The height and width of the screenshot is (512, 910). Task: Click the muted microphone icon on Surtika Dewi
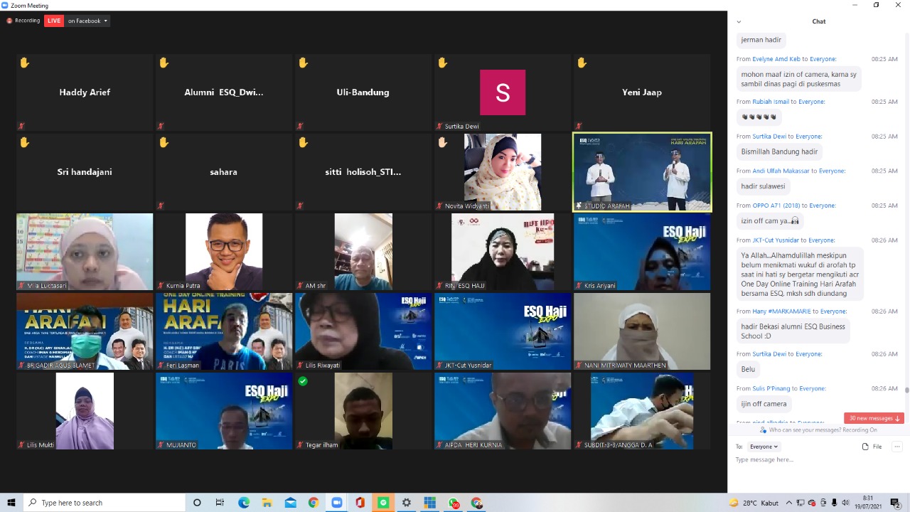(440, 127)
